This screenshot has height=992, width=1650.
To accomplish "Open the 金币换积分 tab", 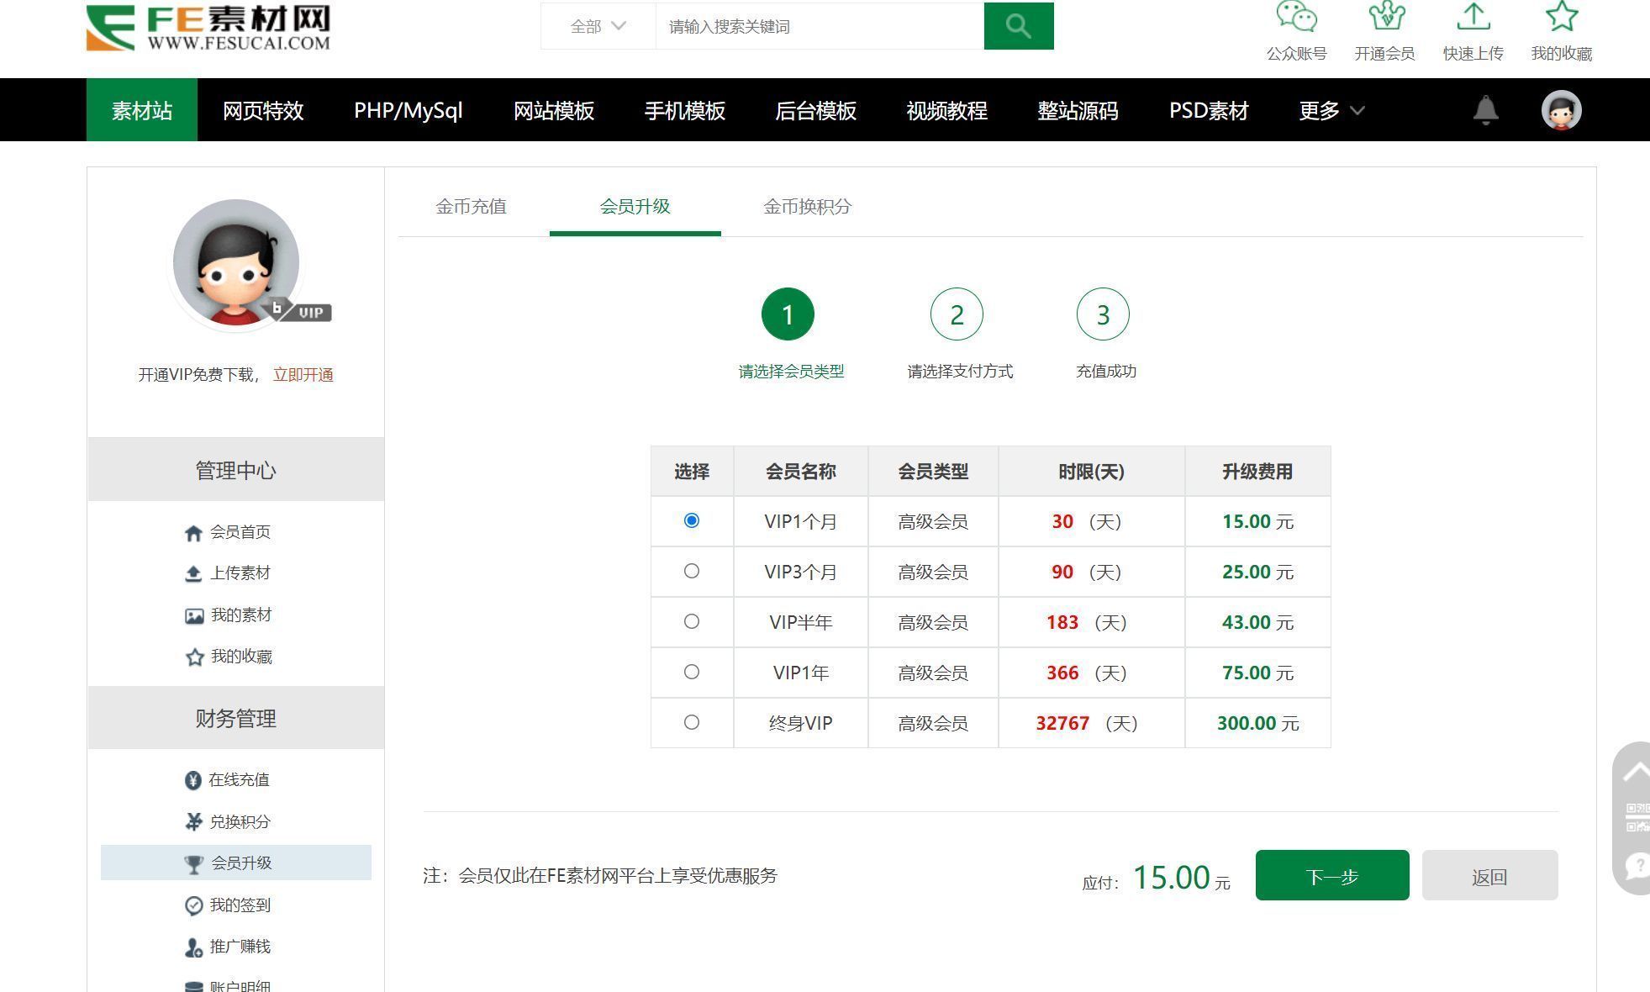I will [x=808, y=207].
